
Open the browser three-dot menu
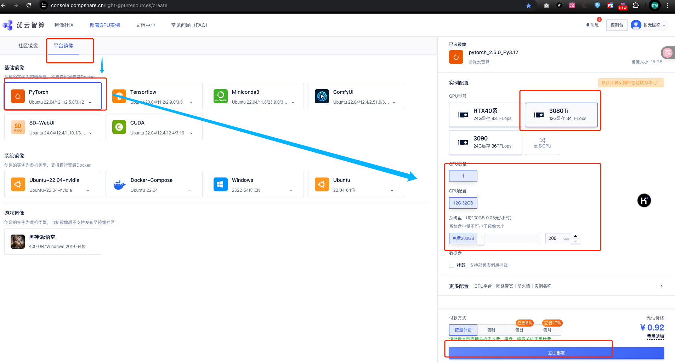[668, 5]
